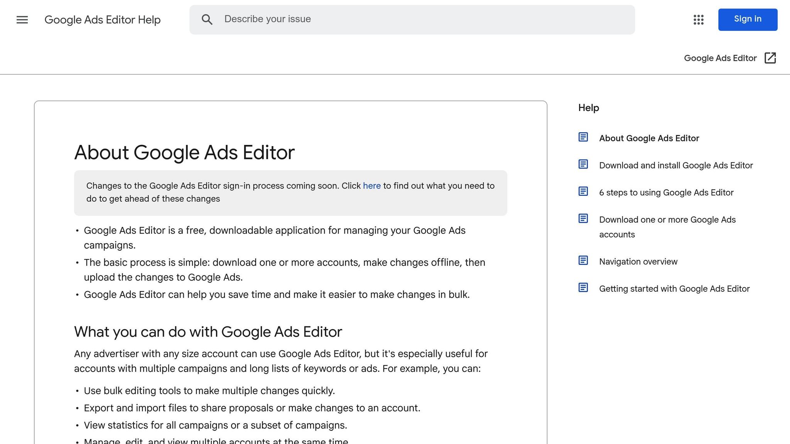Open the 6 steps to using Google Ads Editor article
The height and width of the screenshot is (444, 790).
pyautogui.click(x=666, y=192)
